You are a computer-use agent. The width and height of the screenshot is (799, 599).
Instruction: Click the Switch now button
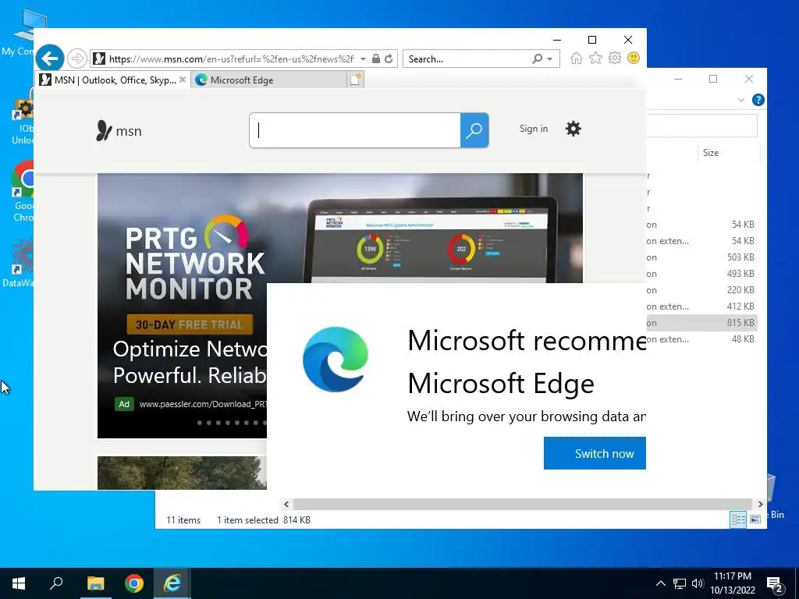(595, 453)
